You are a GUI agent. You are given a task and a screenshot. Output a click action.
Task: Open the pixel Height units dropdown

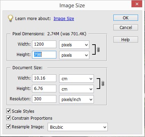click(x=74, y=55)
